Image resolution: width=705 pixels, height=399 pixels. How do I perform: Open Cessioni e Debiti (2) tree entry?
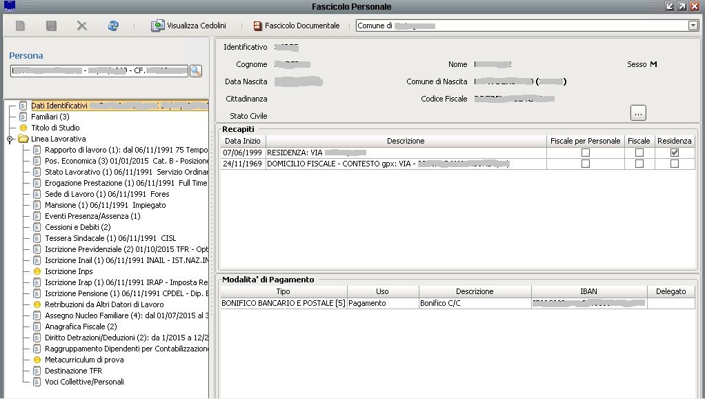[x=77, y=227]
